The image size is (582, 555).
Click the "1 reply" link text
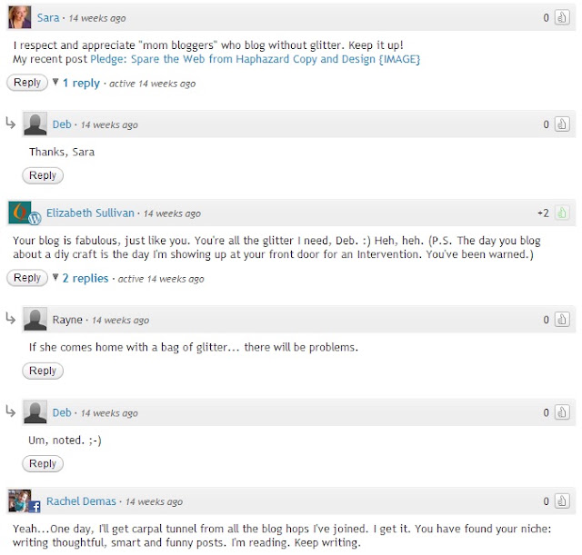81,83
